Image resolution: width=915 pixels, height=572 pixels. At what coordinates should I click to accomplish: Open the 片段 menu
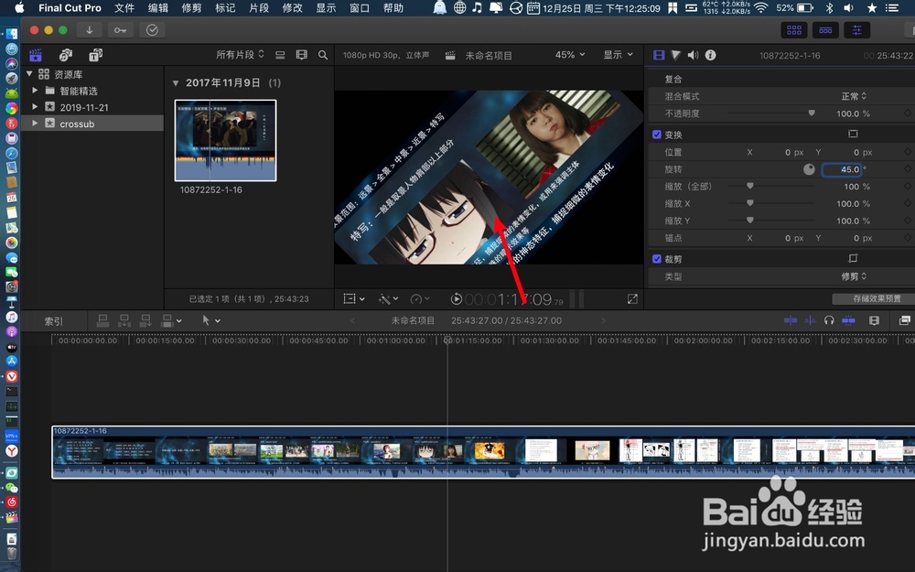click(x=259, y=7)
